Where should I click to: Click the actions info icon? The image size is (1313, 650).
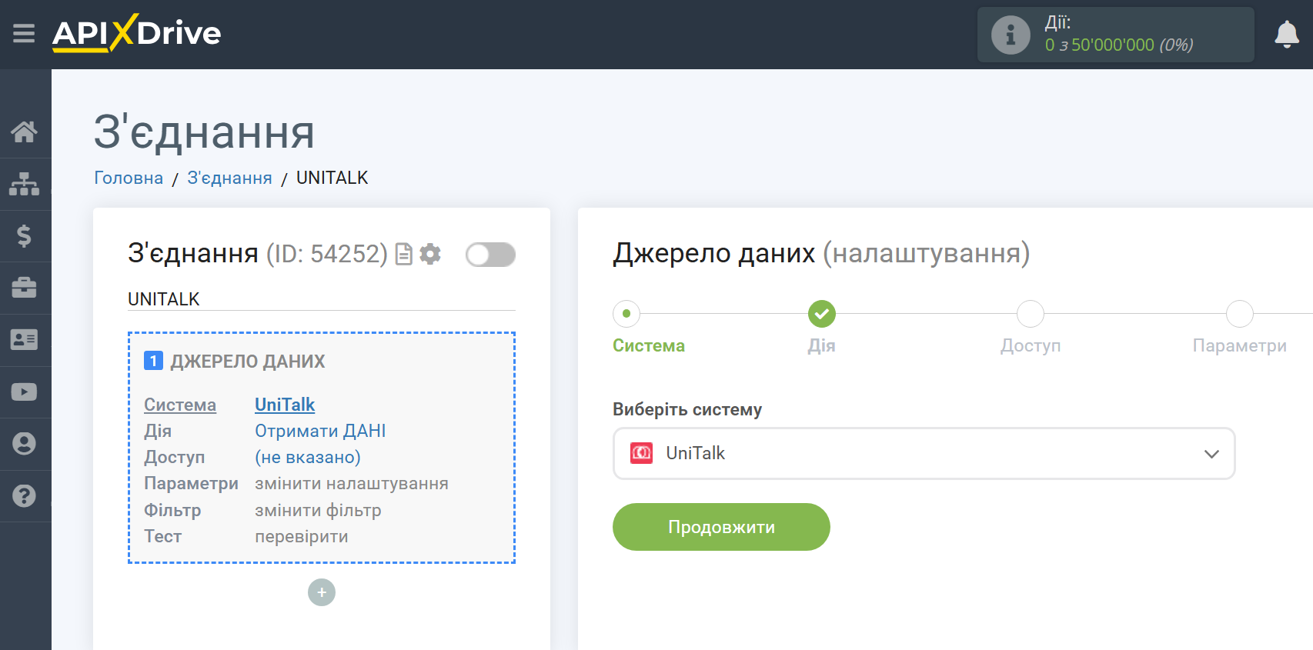tap(1011, 35)
